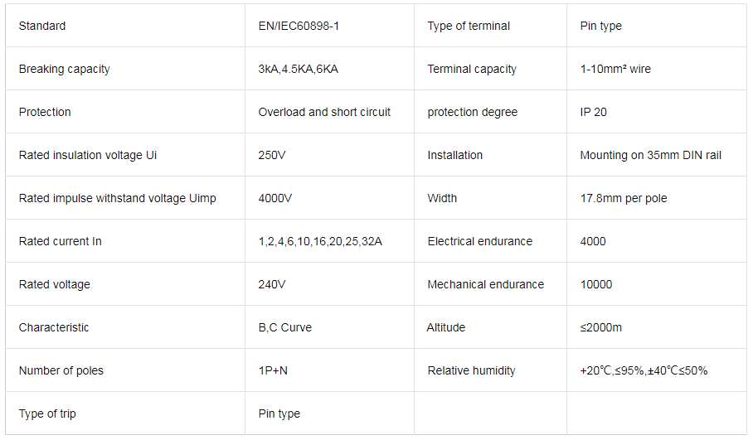Click the 1P+N poles value
The image size is (753, 440).
pos(273,371)
